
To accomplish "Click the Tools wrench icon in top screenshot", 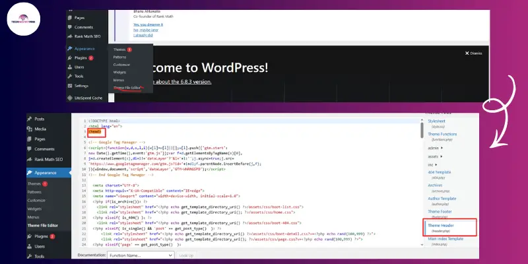I will [70, 76].
